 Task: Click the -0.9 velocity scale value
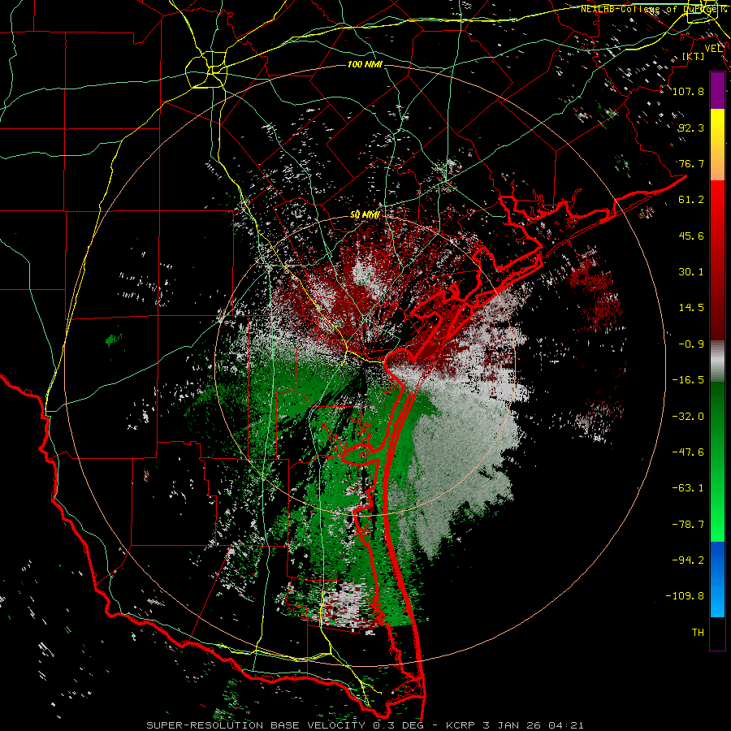pos(691,344)
